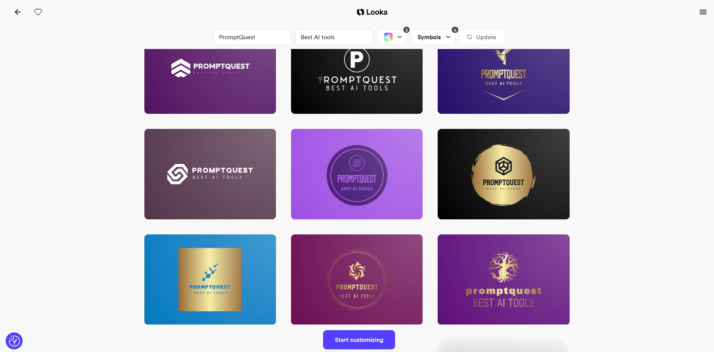
Task: Expand the color palette dropdown
Action: pos(392,37)
